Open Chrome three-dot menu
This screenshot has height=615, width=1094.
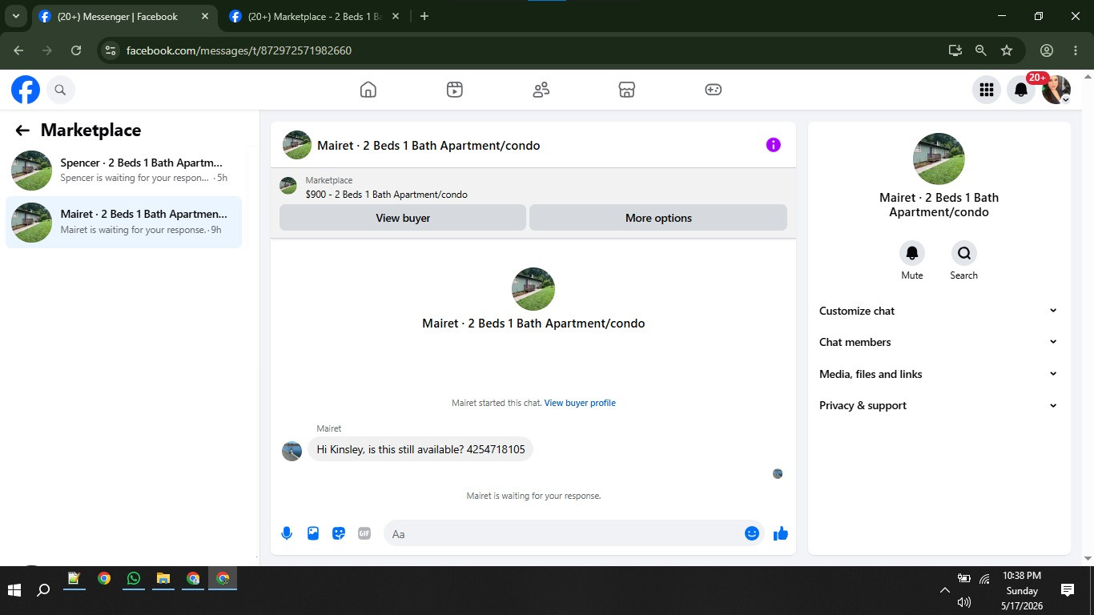point(1076,50)
